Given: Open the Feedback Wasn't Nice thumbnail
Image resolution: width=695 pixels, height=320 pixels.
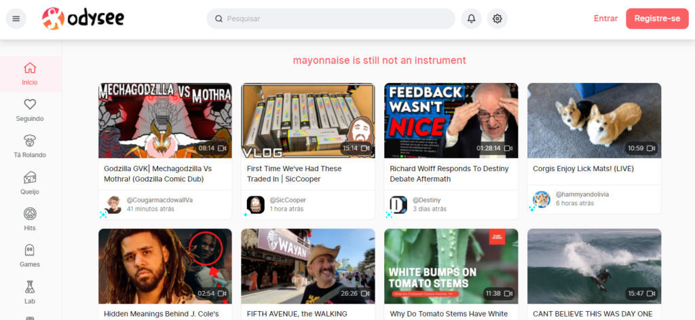Looking at the screenshot, I should 451,120.
